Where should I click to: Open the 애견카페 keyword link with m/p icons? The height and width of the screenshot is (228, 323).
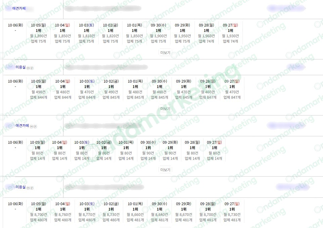point(22,126)
